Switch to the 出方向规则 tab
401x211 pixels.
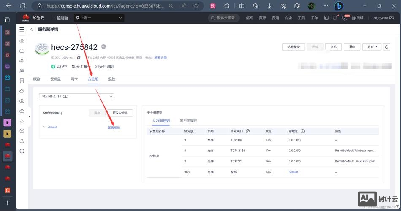188,121
